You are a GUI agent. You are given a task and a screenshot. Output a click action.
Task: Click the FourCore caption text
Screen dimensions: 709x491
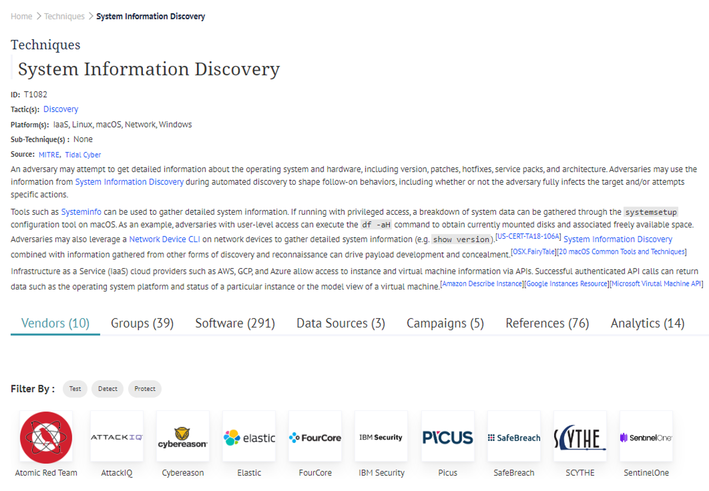click(x=315, y=473)
